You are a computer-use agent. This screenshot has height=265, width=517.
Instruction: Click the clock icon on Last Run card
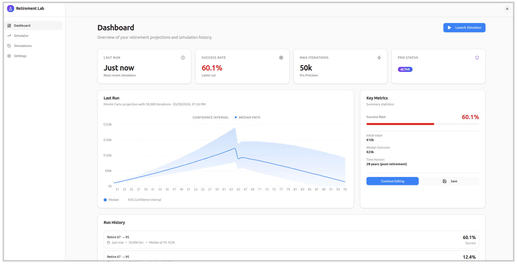coord(183,58)
